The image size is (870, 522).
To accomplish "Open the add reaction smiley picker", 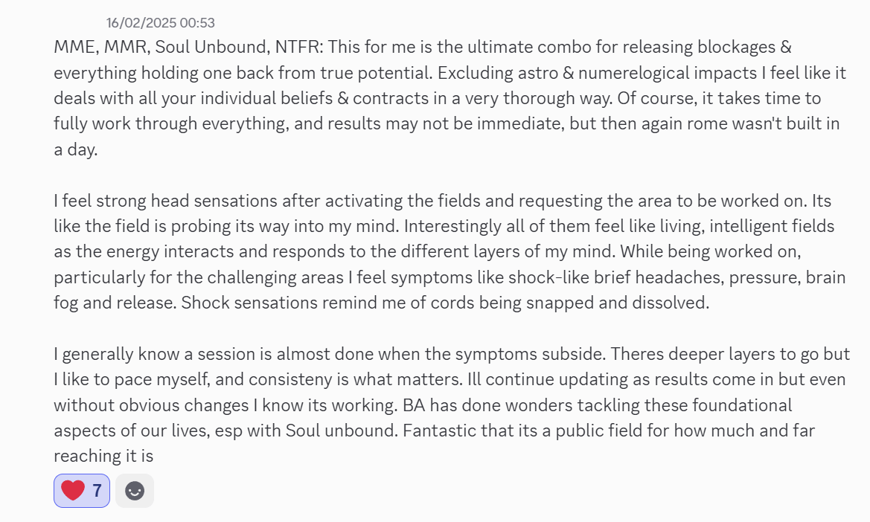I will pyautogui.click(x=135, y=491).
